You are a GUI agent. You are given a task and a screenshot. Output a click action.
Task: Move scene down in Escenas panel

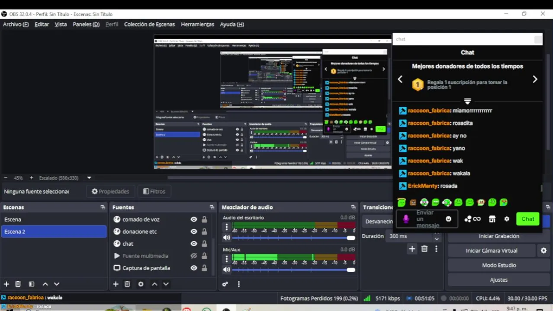coord(56,284)
